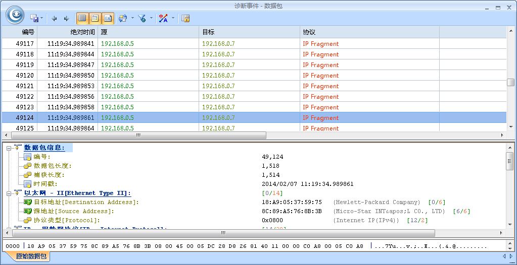Open the dropdown arrow beside the save icon
The image size is (517, 265).
pyautogui.click(x=42, y=19)
